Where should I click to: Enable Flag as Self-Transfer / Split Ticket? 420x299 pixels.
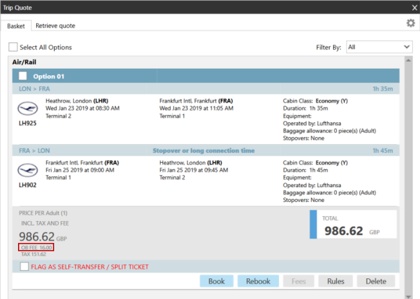click(24, 266)
